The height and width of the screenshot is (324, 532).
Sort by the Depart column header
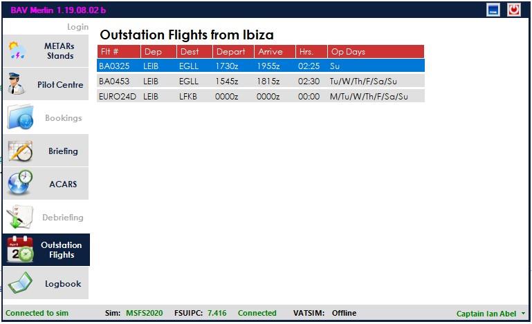pyautogui.click(x=233, y=52)
